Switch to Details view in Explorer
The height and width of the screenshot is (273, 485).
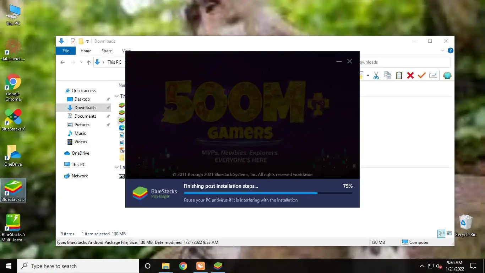[441, 234]
